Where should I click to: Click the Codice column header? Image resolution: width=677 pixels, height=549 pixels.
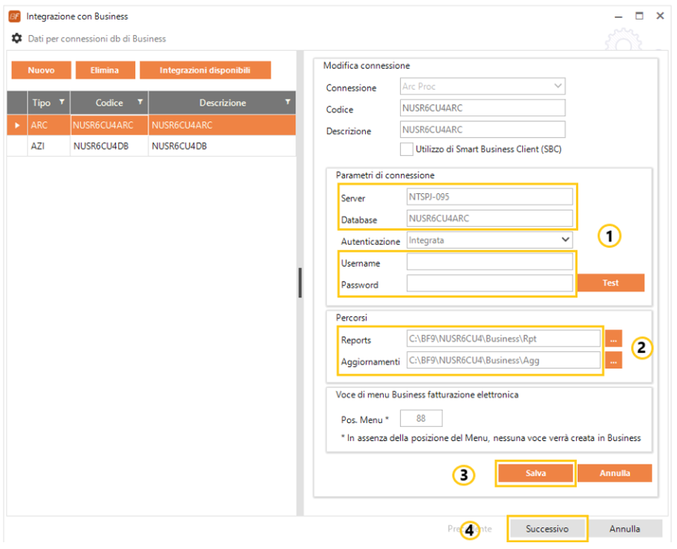(109, 103)
